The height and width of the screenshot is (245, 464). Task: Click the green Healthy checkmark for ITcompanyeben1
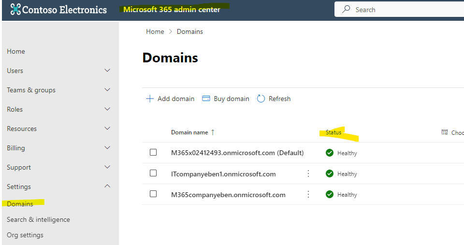(x=330, y=173)
